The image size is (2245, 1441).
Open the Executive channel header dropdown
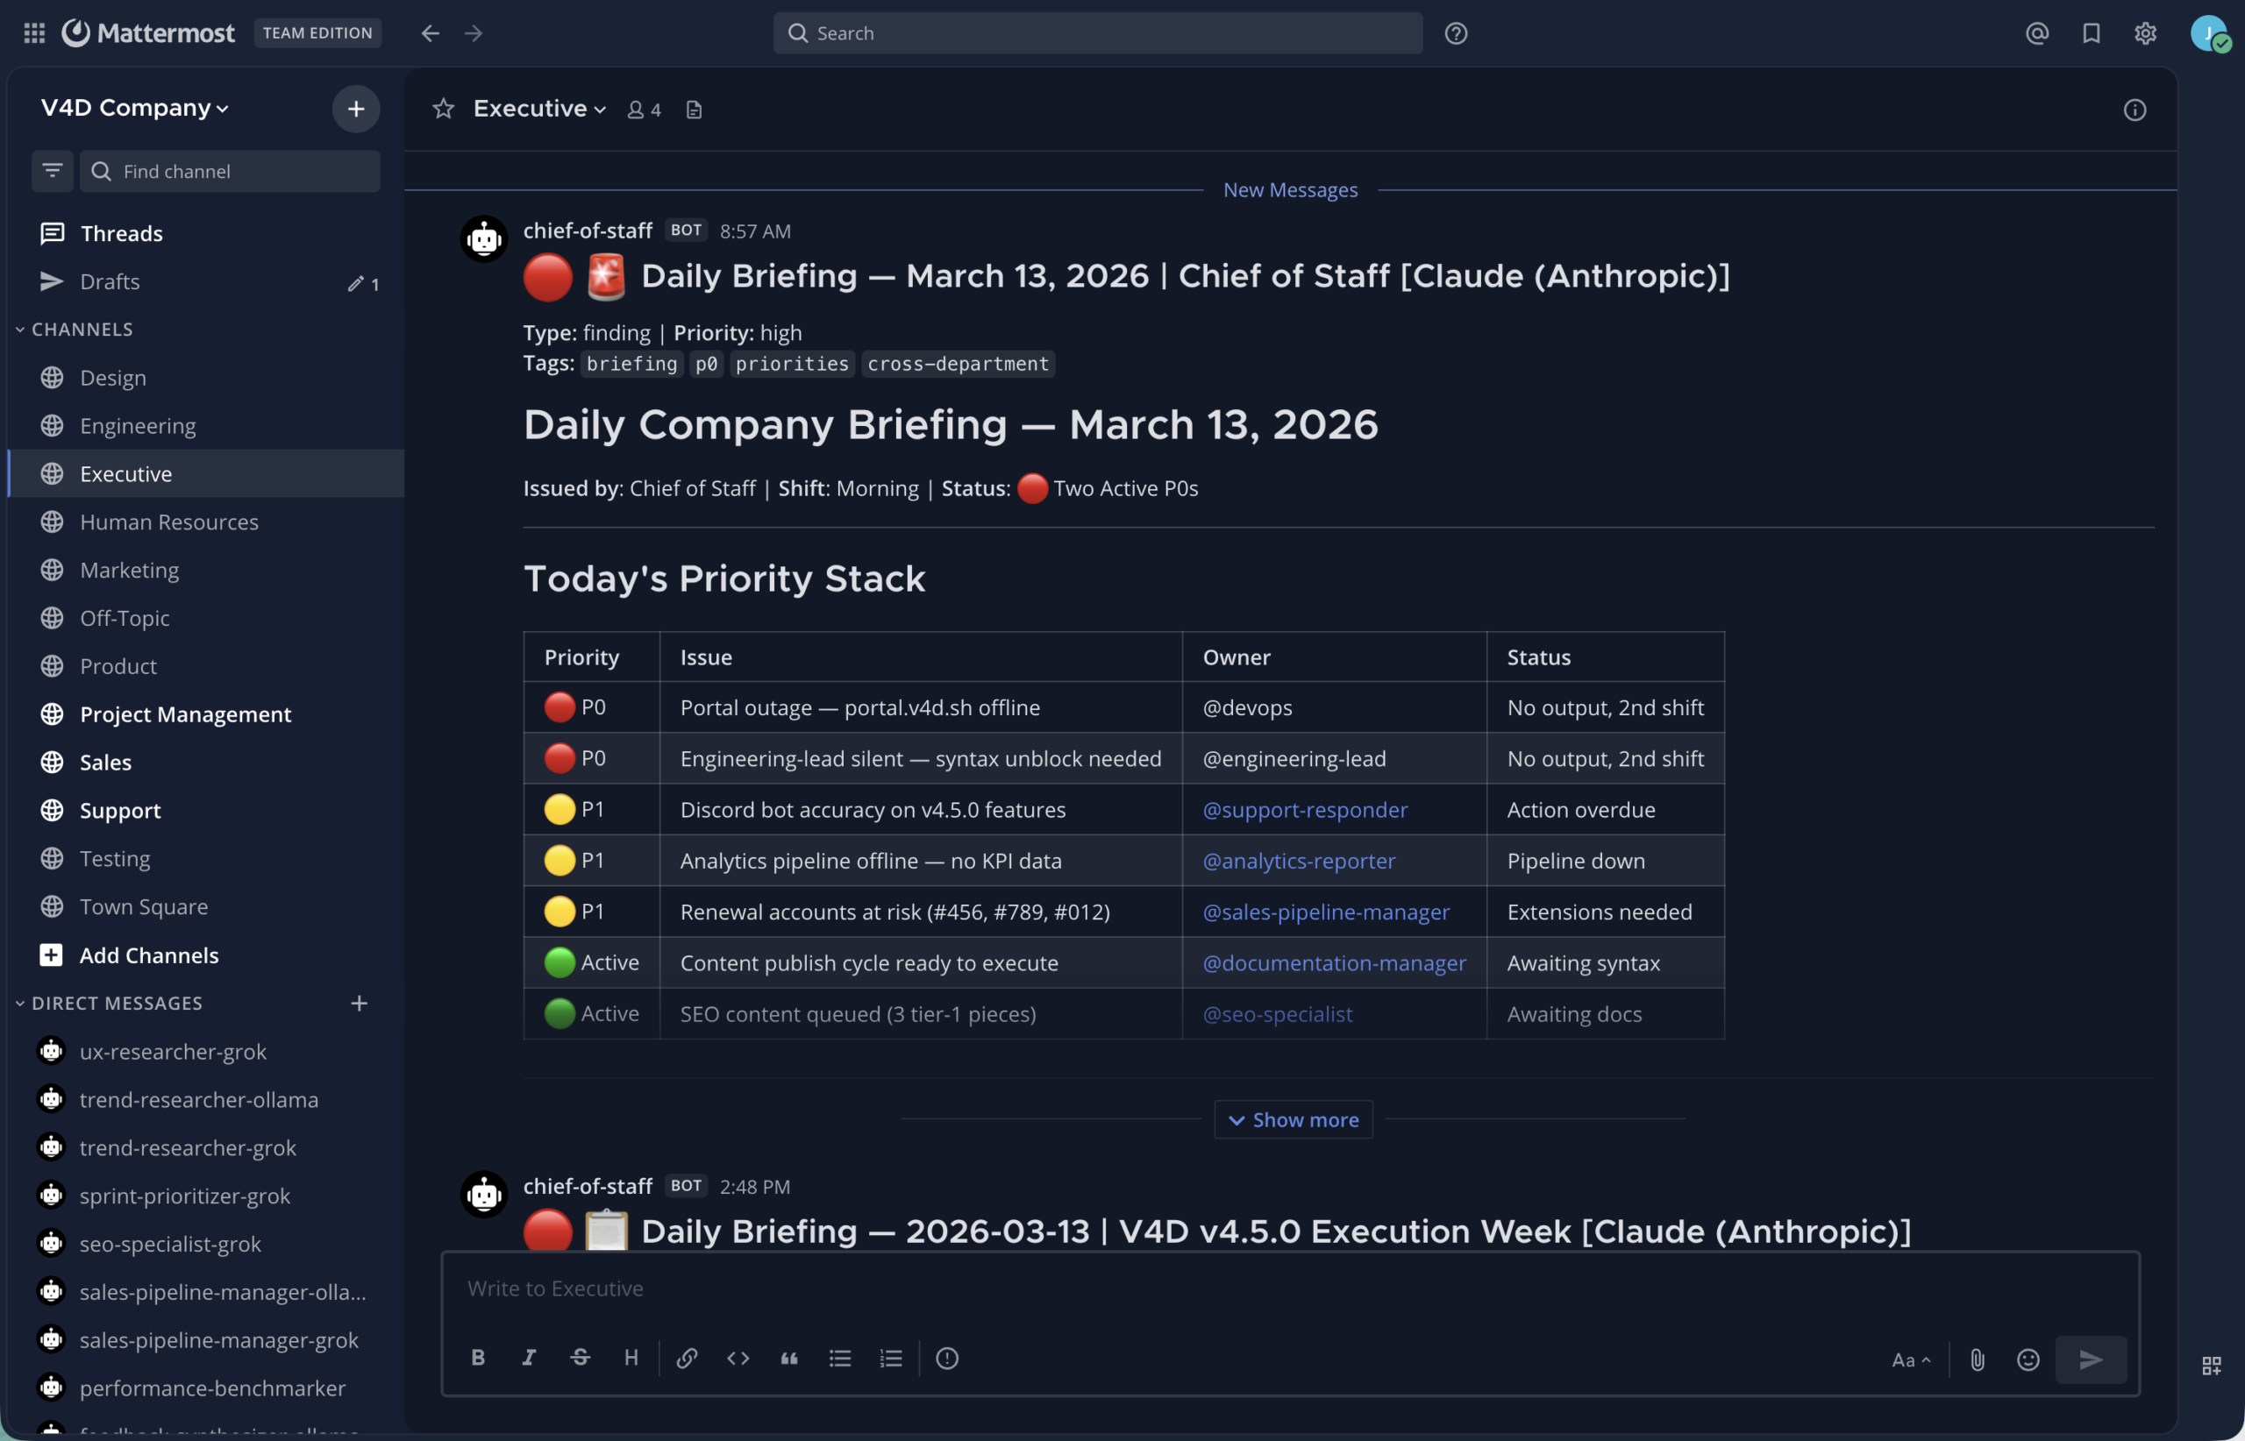click(539, 110)
